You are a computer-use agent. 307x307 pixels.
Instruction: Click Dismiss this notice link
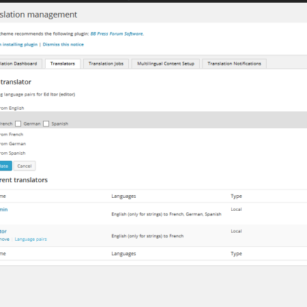63,44
